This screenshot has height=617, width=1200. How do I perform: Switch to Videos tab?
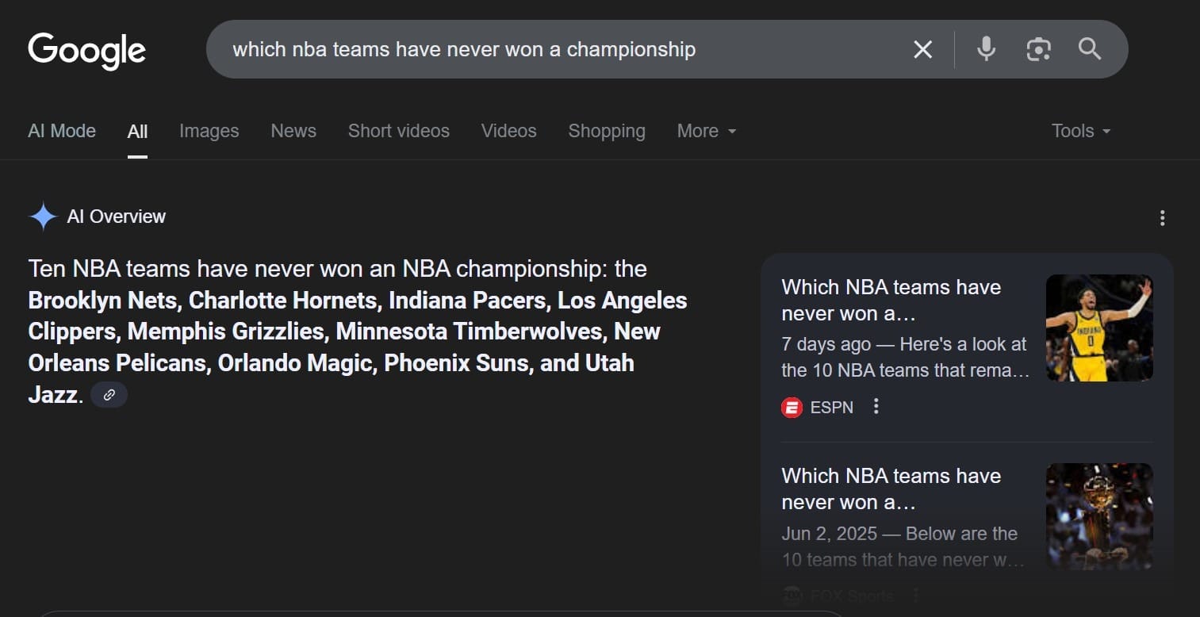tap(508, 131)
